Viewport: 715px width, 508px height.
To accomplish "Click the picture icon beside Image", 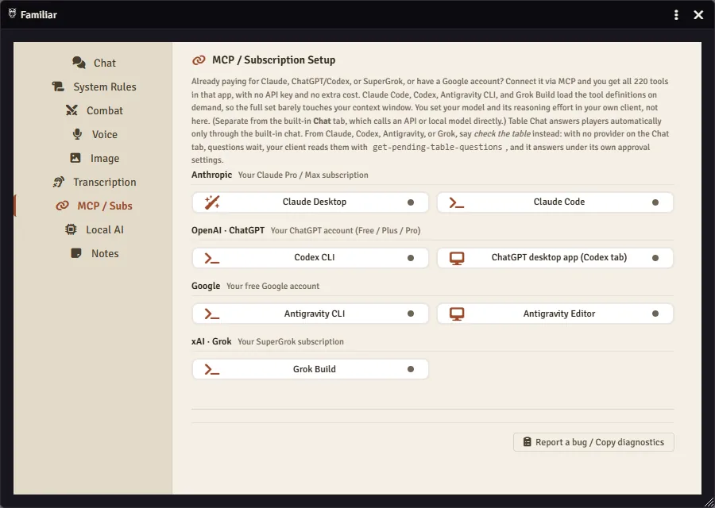I will (x=75, y=158).
